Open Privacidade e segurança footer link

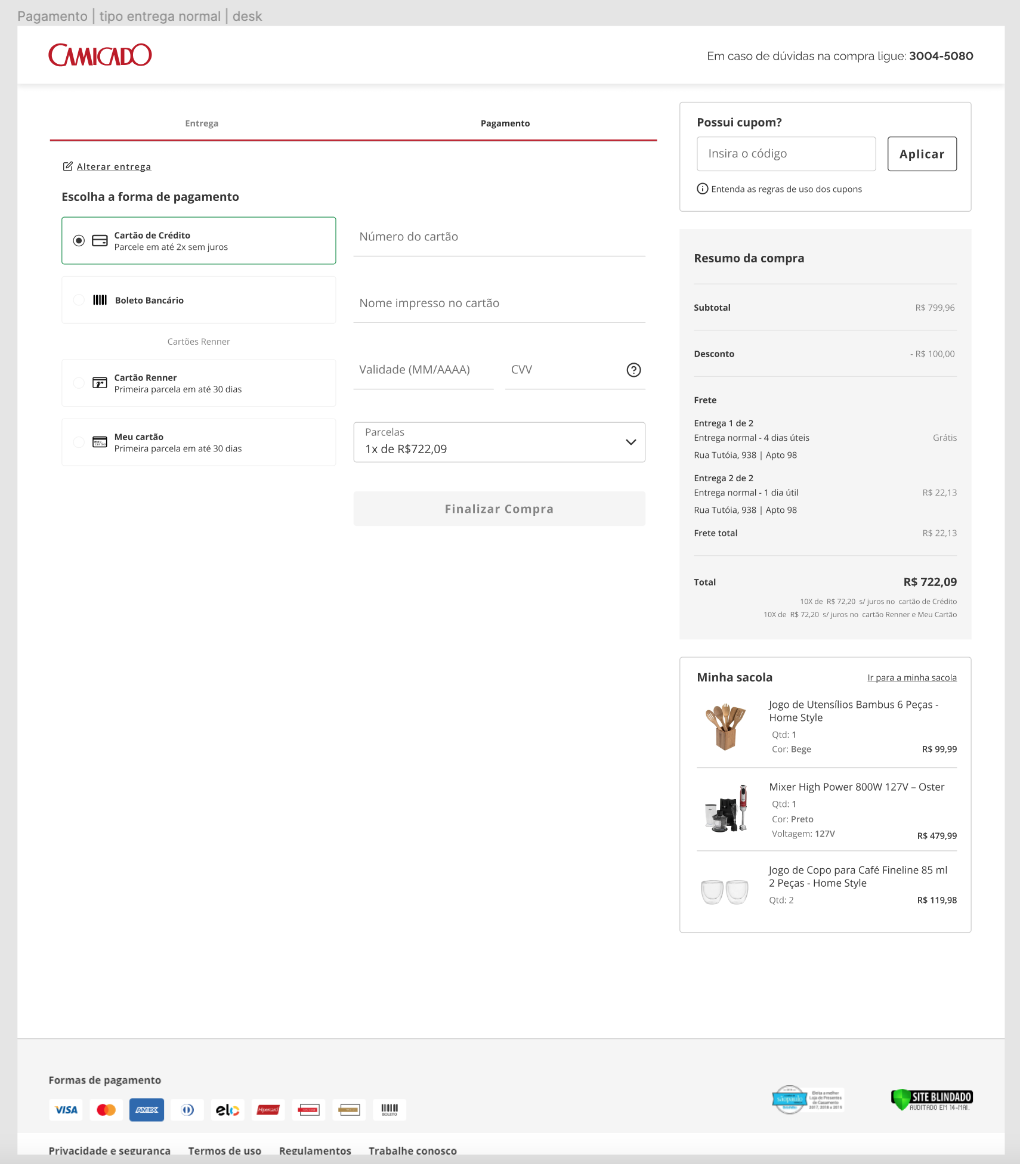pos(110,1151)
